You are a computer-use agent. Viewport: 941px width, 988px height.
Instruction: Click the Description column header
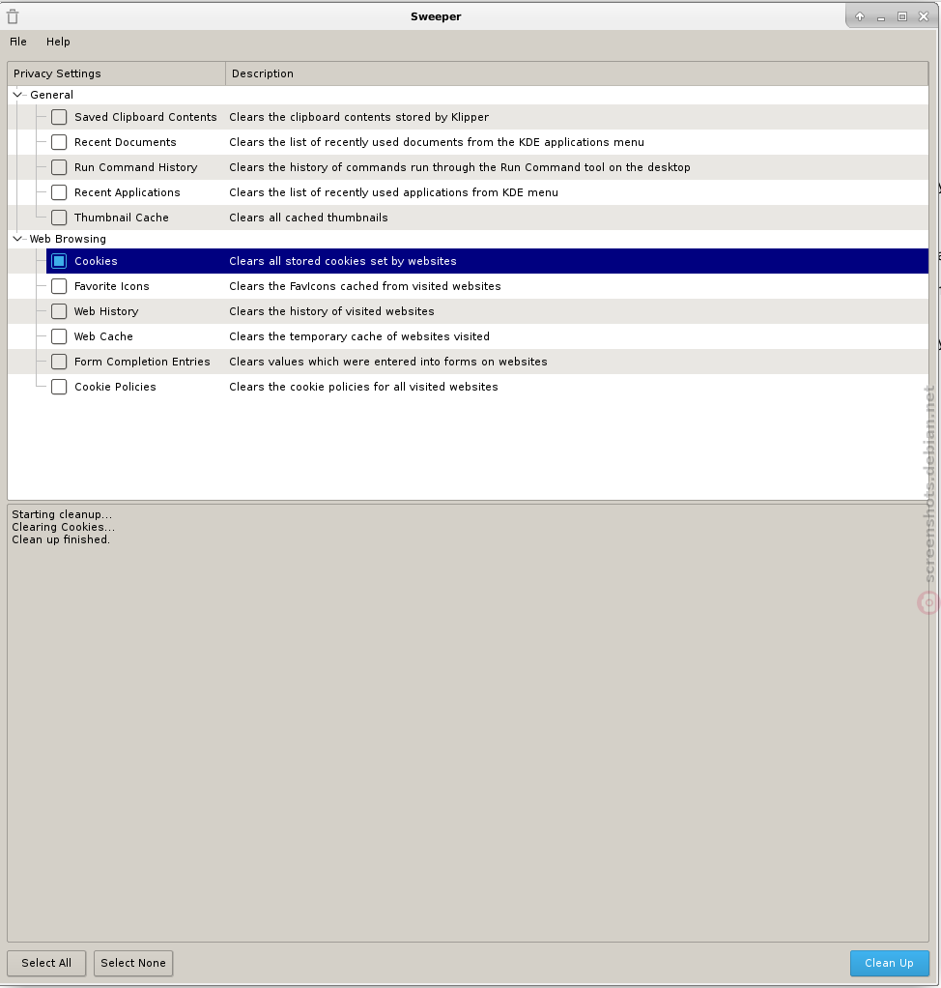point(577,73)
